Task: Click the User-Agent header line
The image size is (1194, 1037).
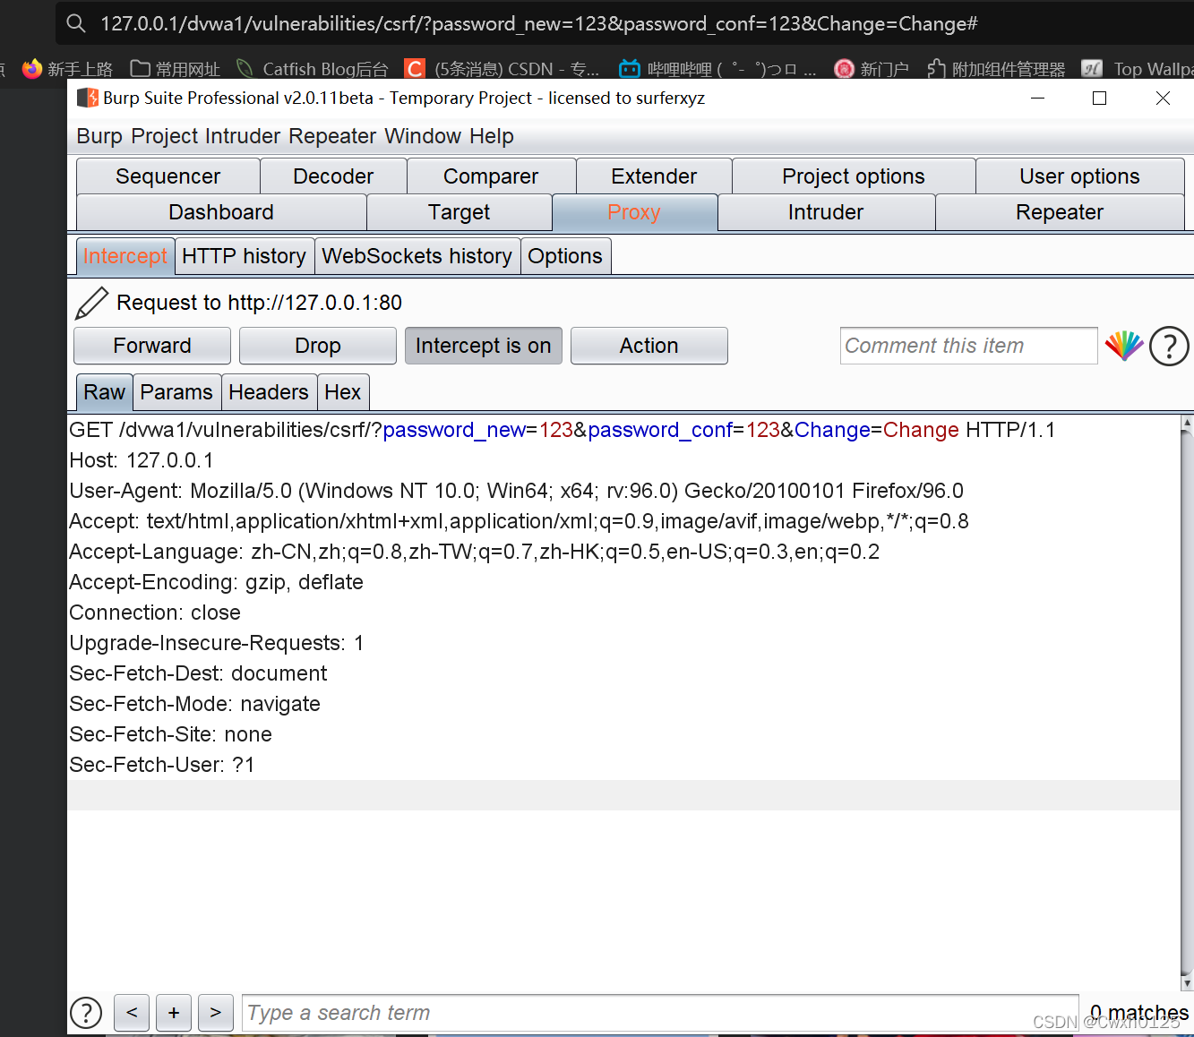Action: (x=516, y=491)
